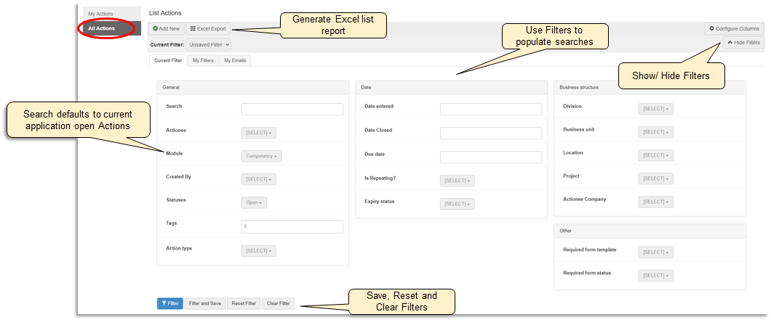Switch to the My Emails tab
Viewport: 771px width, 325px height.
coord(235,61)
